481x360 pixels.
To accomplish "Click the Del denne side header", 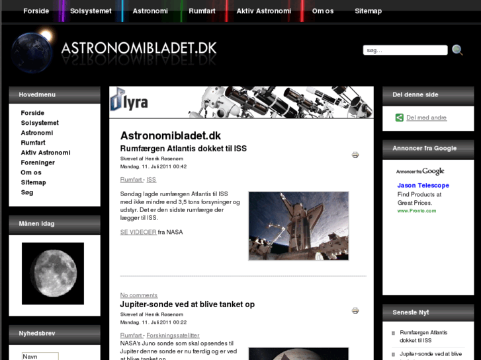I will coord(428,95).
